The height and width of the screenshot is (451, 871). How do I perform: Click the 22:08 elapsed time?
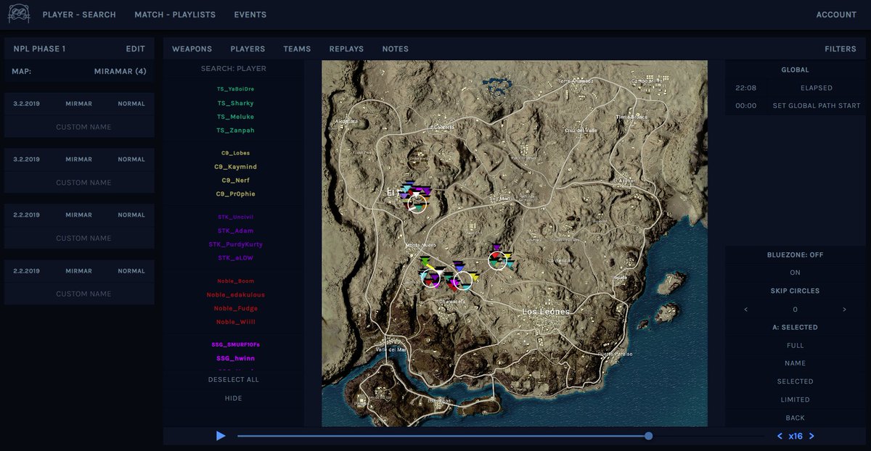745,88
